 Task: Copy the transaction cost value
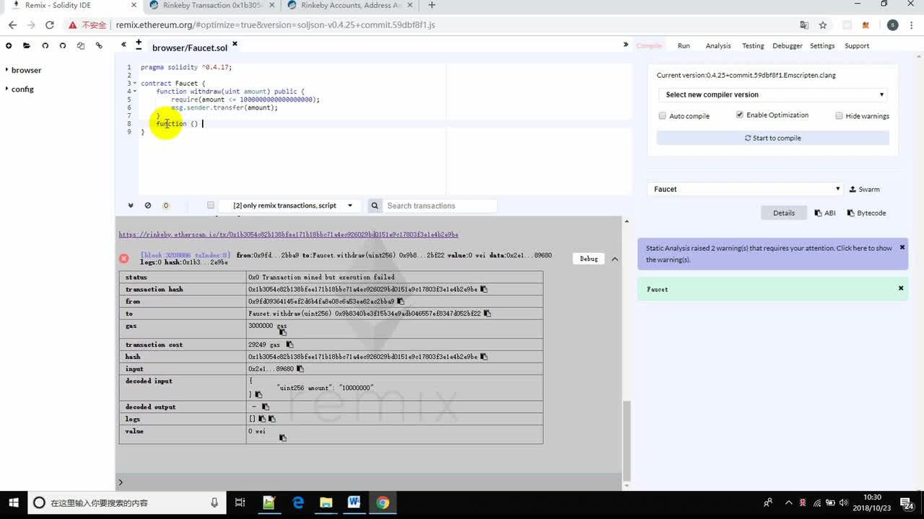point(289,345)
